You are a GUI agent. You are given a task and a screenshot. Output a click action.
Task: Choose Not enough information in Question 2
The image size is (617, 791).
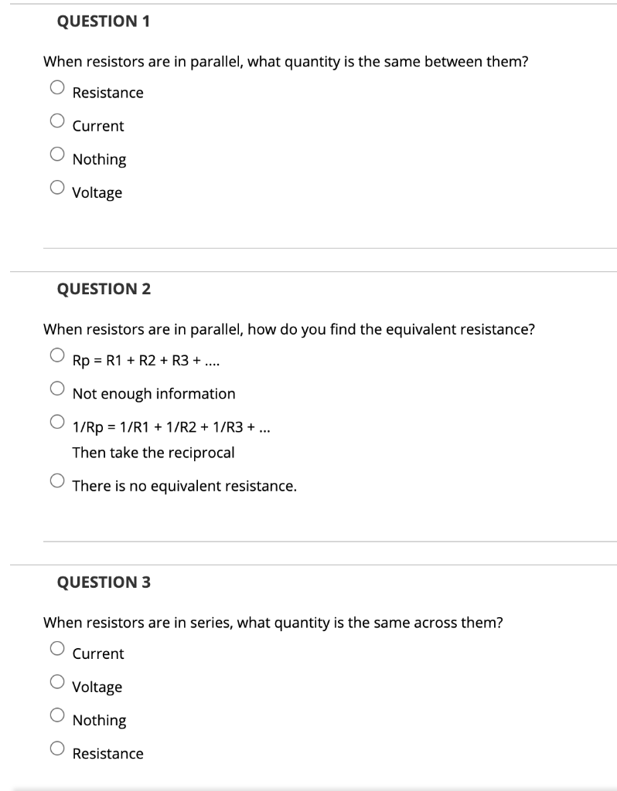tap(56, 388)
